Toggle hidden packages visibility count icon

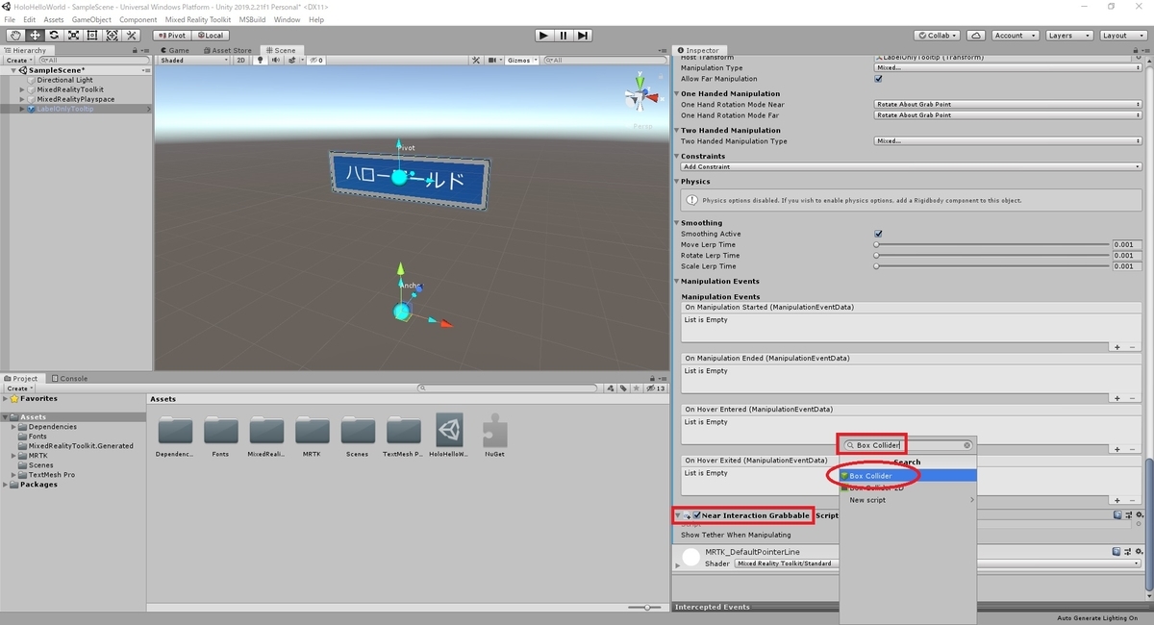(x=655, y=388)
